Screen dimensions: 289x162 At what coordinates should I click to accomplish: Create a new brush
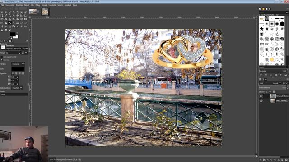(266, 75)
